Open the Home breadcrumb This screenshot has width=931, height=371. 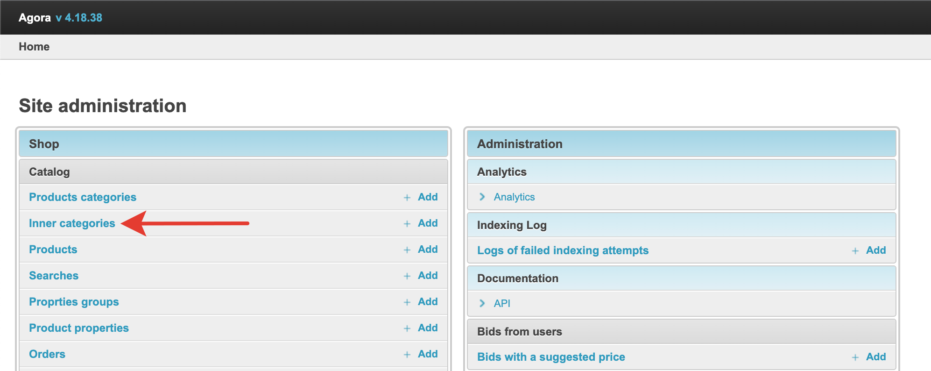pyautogui.click(x=34, y=47)
